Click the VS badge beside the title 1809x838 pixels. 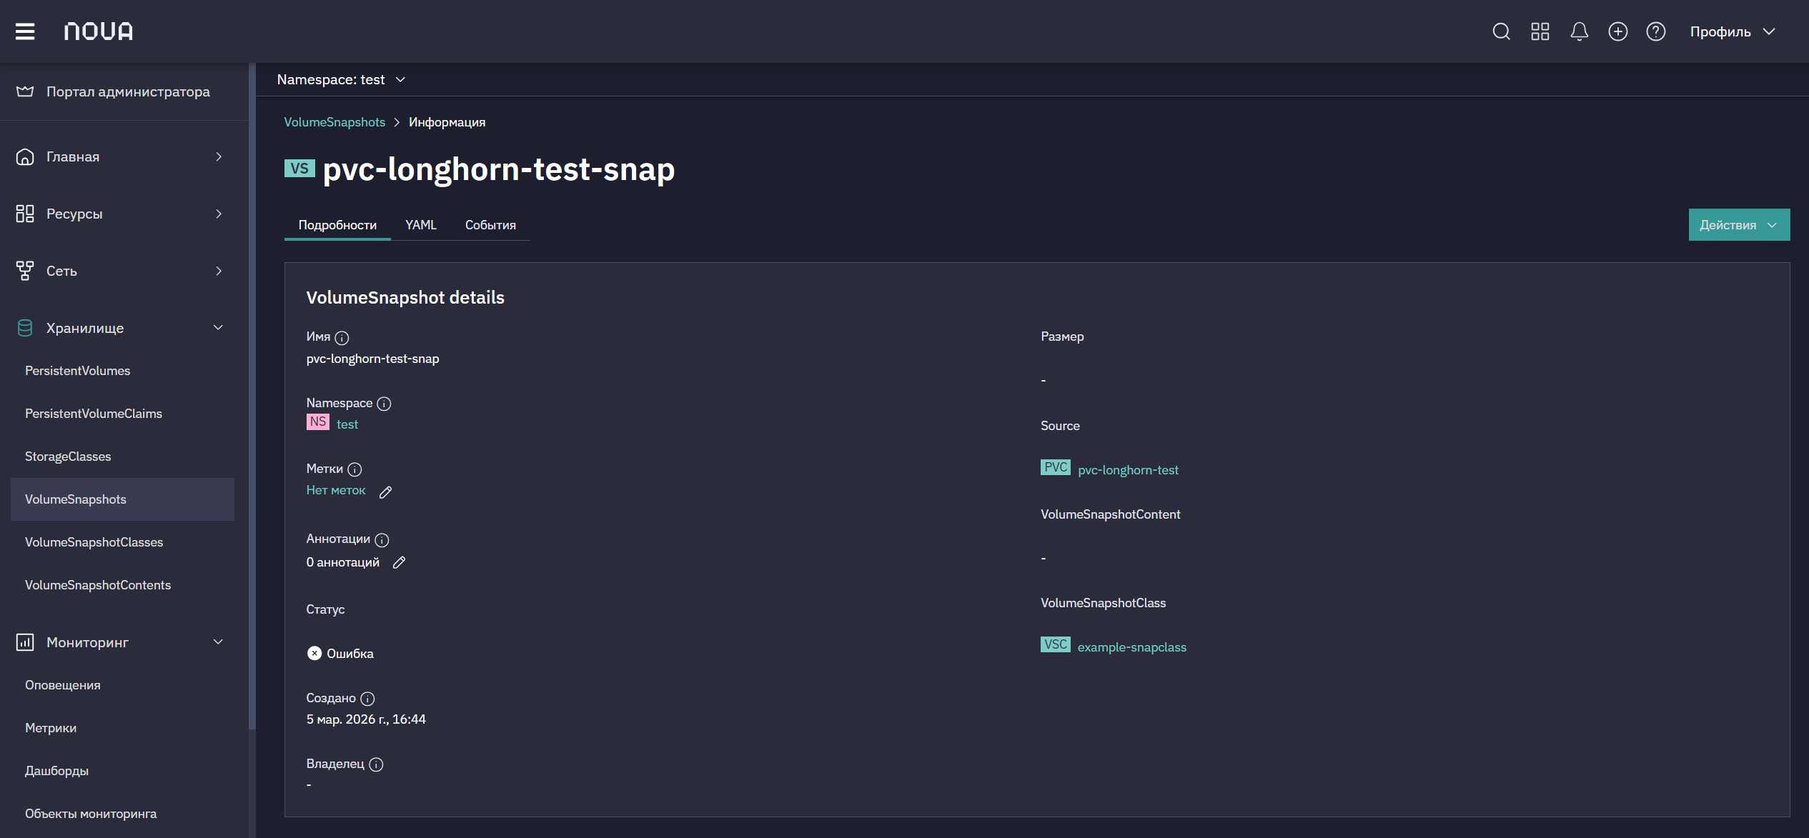click(x=299, y=168)
